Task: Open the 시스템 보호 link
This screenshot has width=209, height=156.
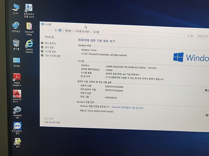Action: (x=50, y=51)
